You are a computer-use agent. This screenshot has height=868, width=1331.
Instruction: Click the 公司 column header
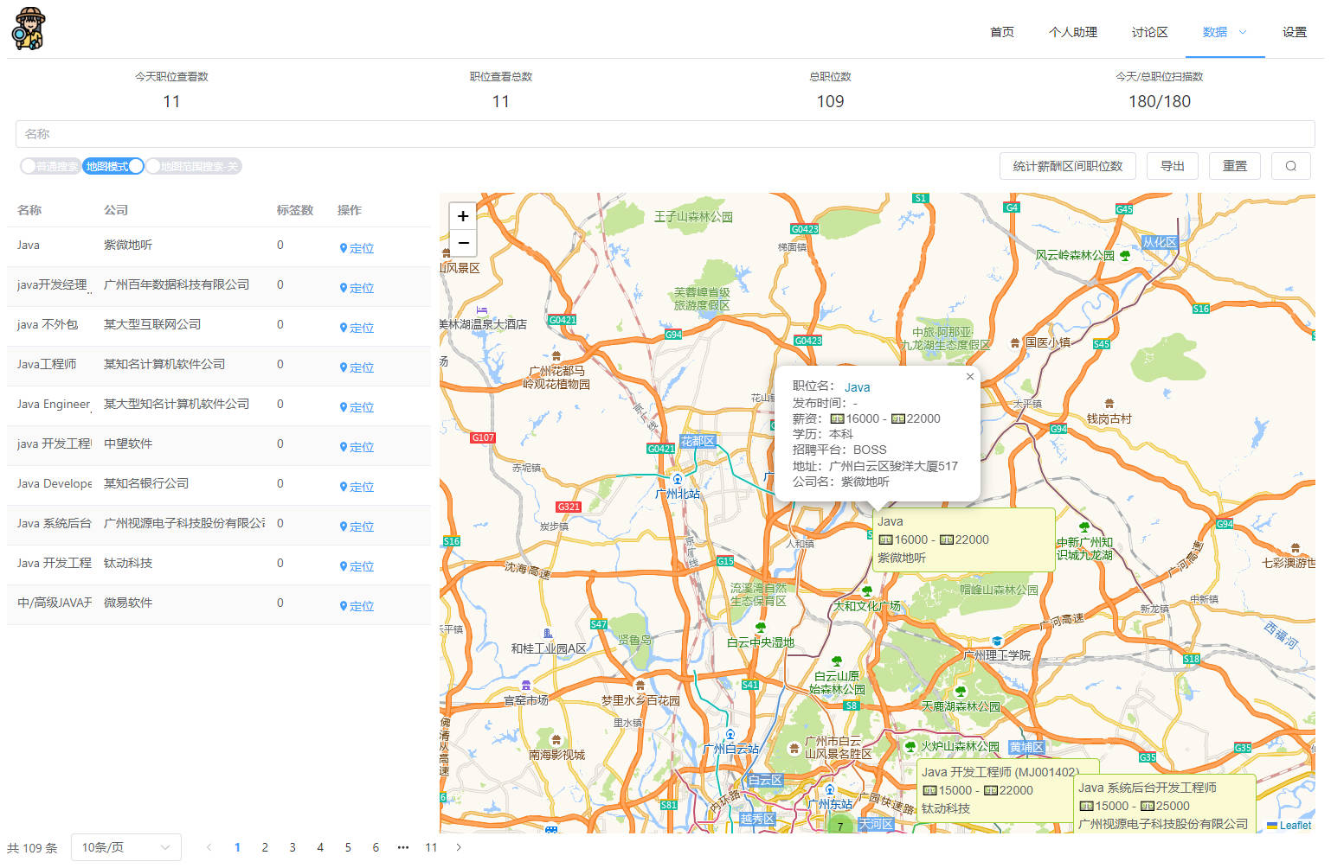tap(116, 210)
